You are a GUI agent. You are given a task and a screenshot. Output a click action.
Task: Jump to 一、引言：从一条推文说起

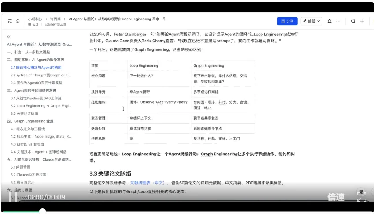click(29, 52)
